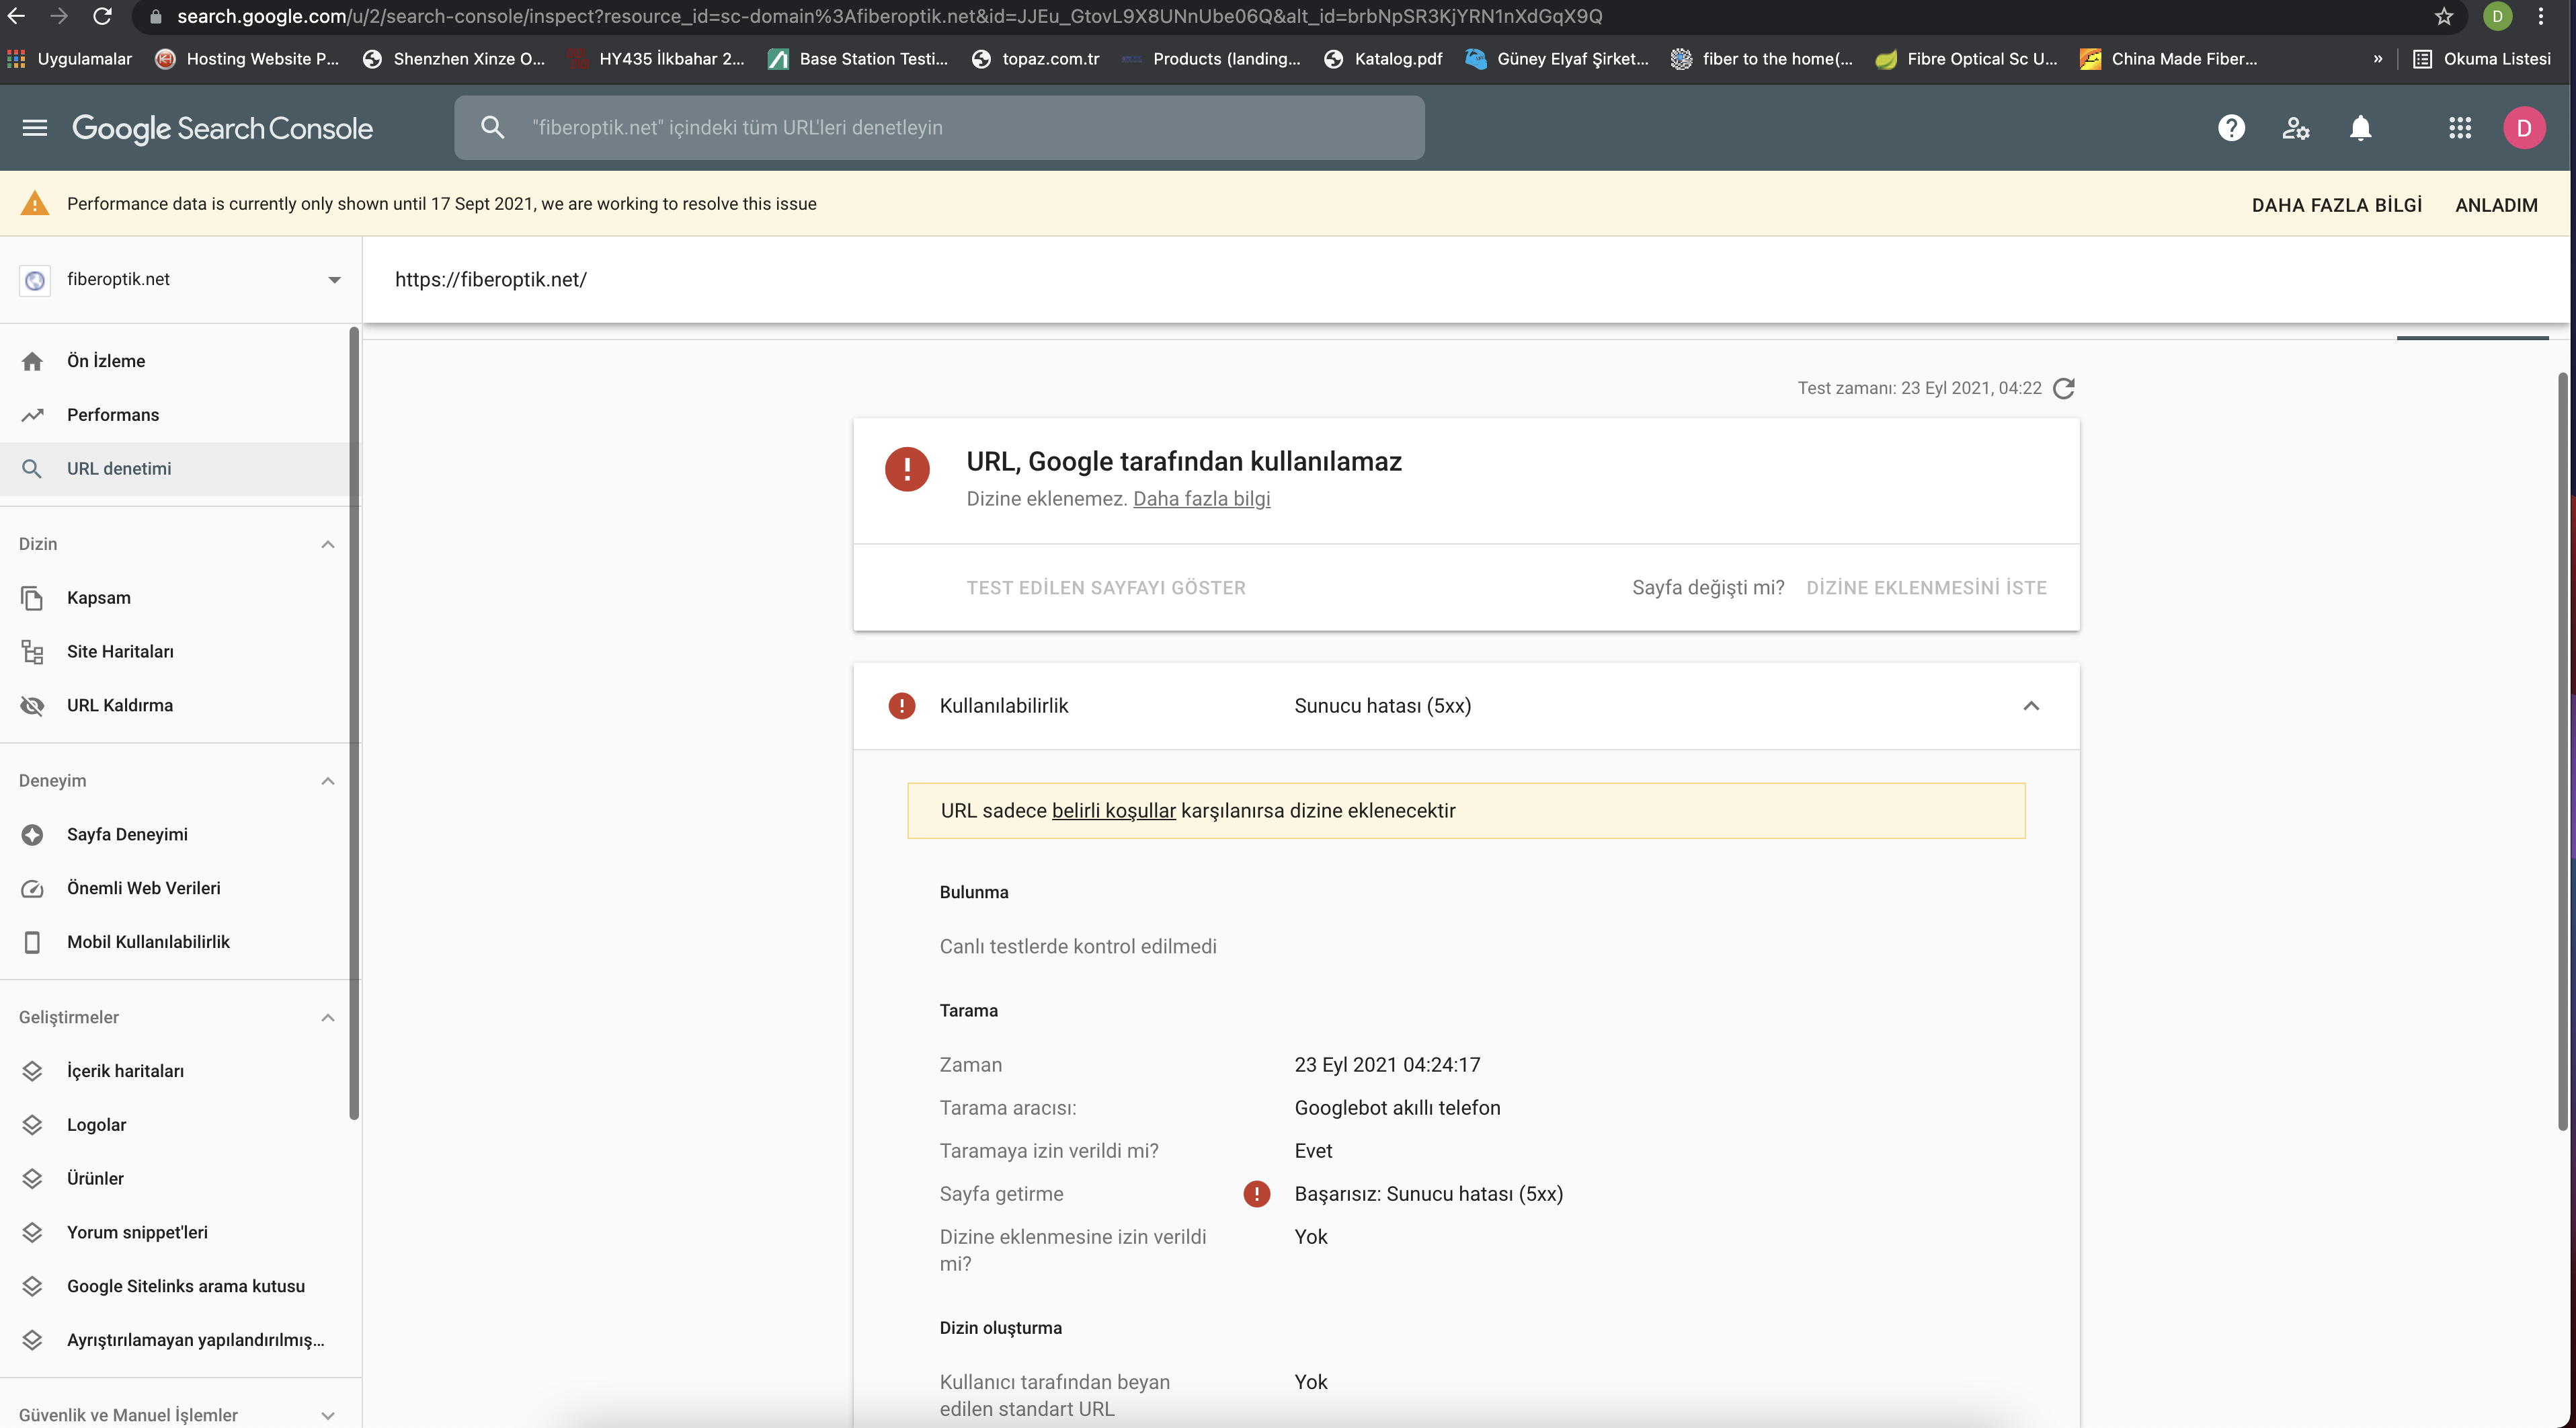
Task: Open the Chrome three-dot menu
Action: [2541, 16]
